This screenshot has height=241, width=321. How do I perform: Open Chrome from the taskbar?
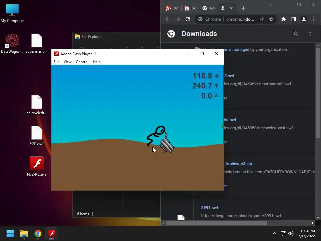pyautogui.click(x=38, y=233)
